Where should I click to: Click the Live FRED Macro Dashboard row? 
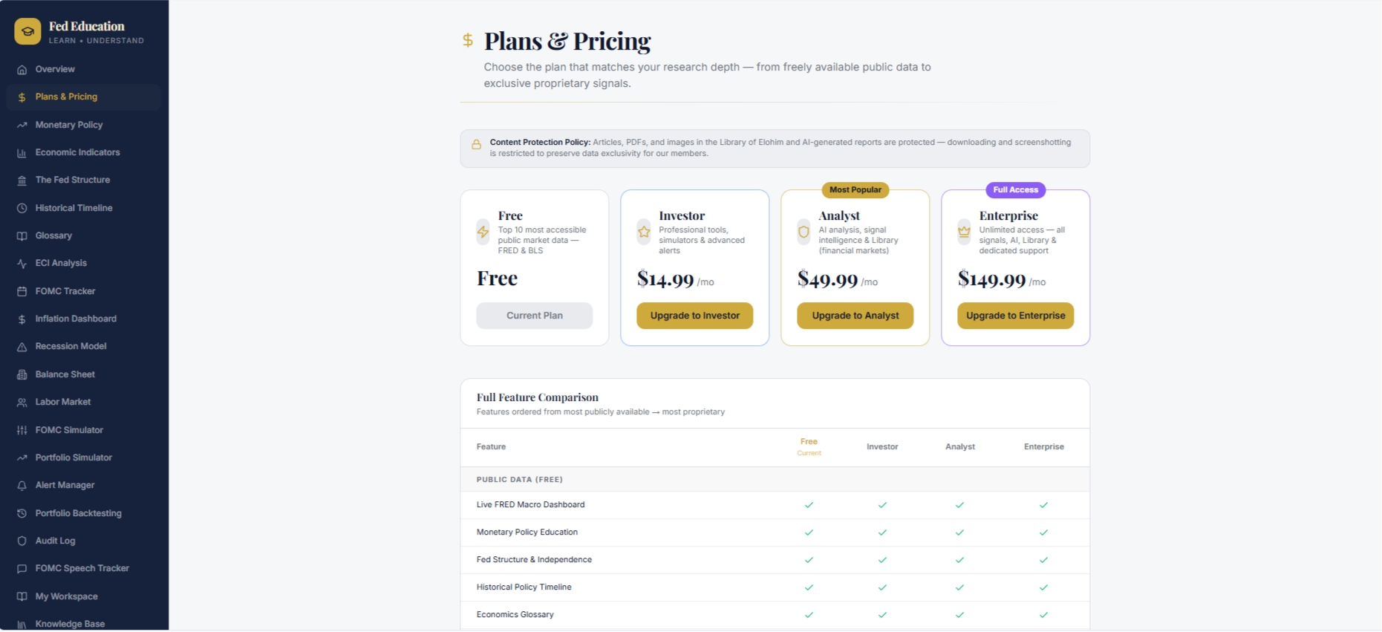pos(775,505)
